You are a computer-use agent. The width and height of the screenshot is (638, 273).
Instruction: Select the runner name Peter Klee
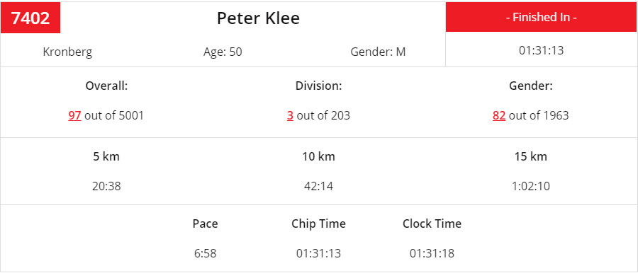tap(258, 18)
